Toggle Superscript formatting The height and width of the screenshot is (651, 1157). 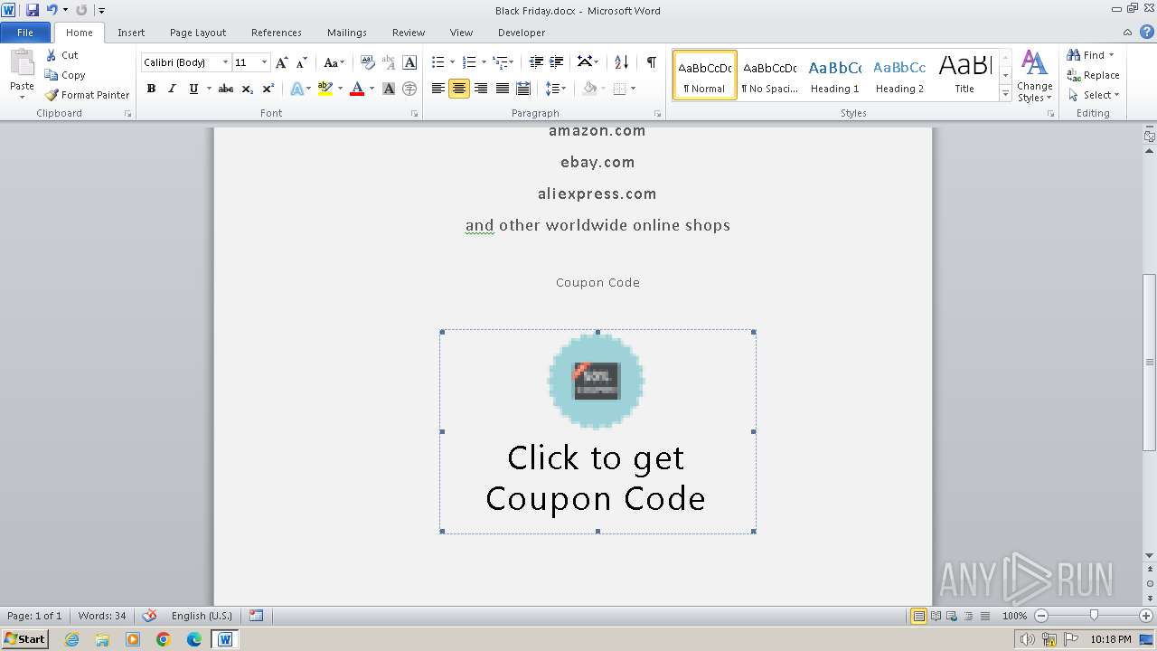268,89
